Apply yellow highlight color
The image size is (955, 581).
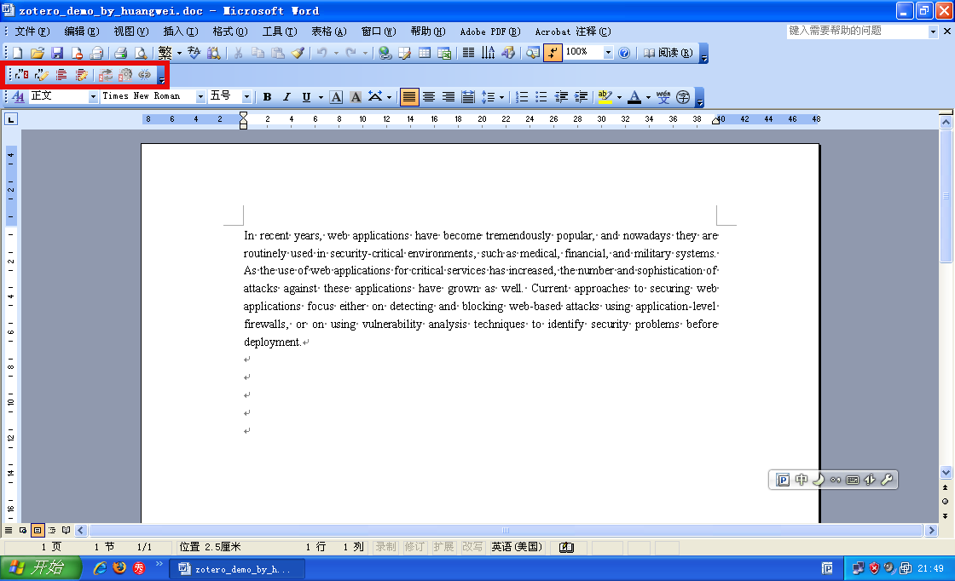pos(605,97)
